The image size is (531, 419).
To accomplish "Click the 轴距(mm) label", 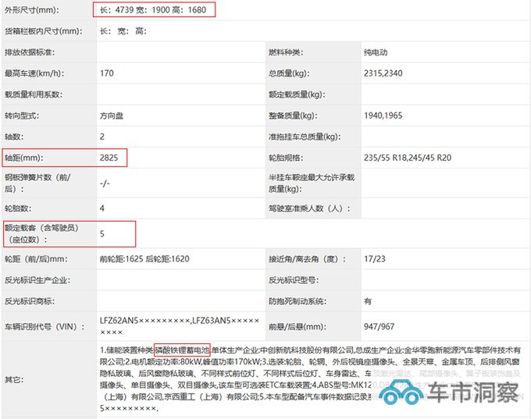I will (x=23, y=158).
